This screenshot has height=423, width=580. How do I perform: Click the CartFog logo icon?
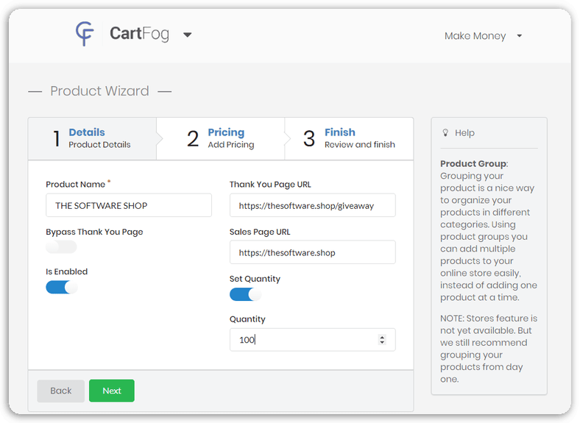point(85,34)
